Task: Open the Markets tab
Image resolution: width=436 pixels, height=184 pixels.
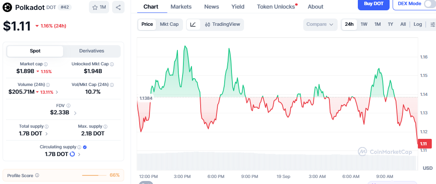Action: 181,7
